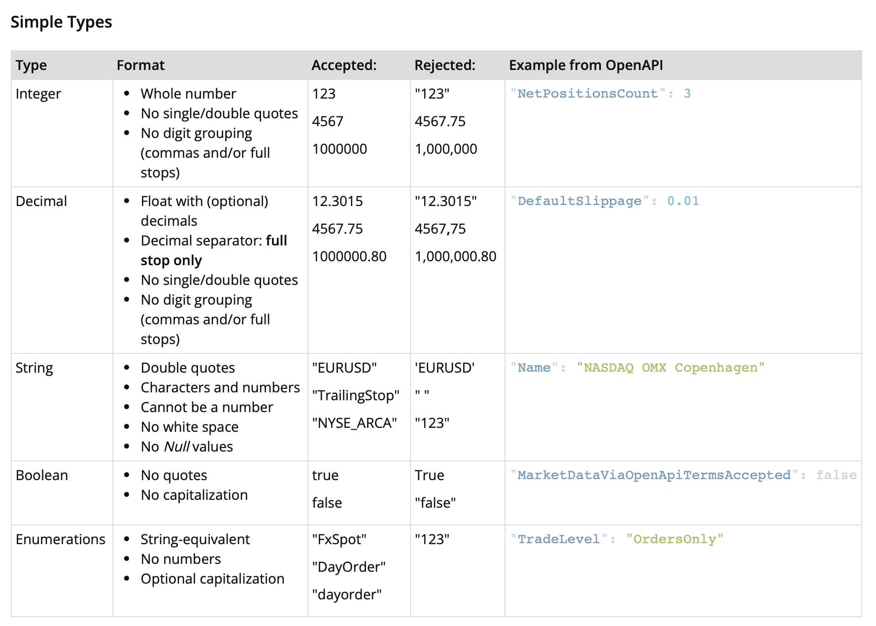Click the DefaultSlippage code example

(604, 201)
